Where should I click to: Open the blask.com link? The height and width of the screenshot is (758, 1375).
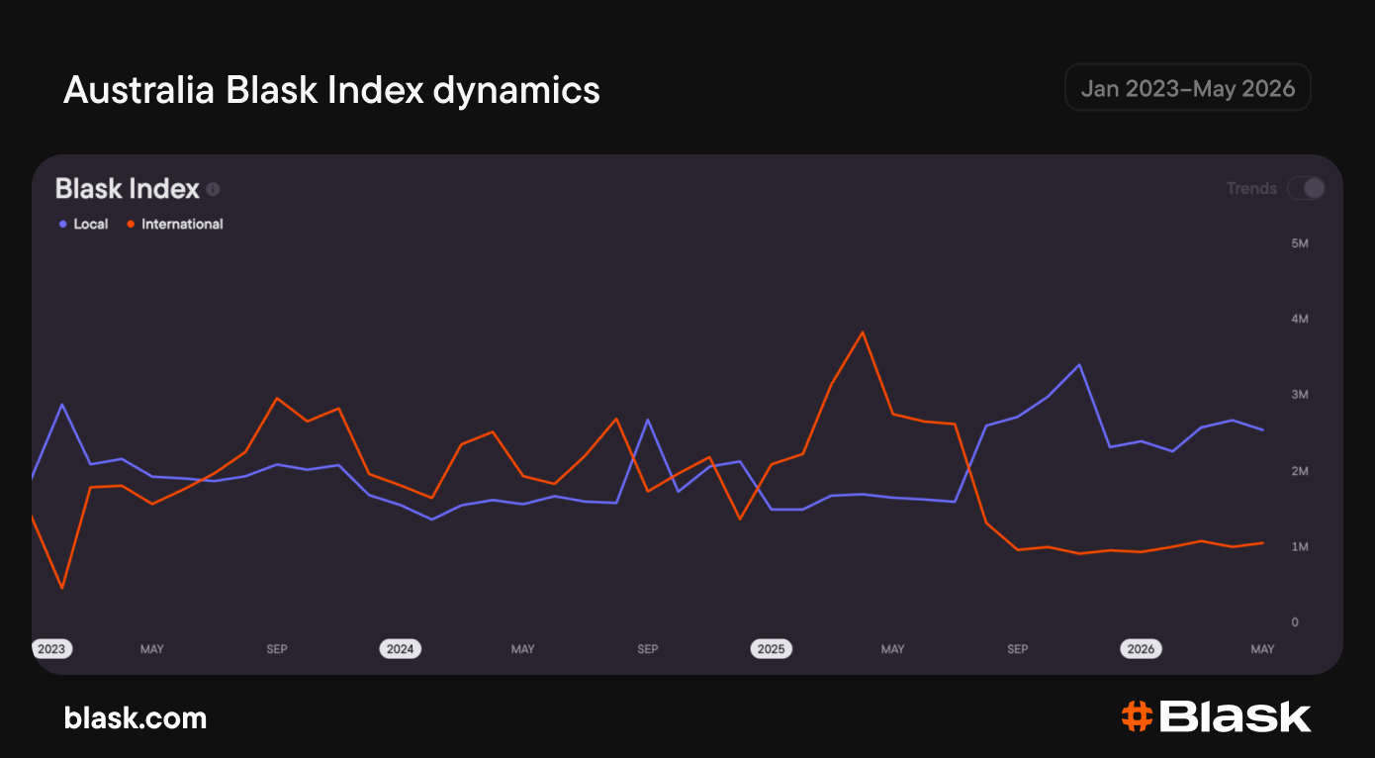(x=136, y=717)
